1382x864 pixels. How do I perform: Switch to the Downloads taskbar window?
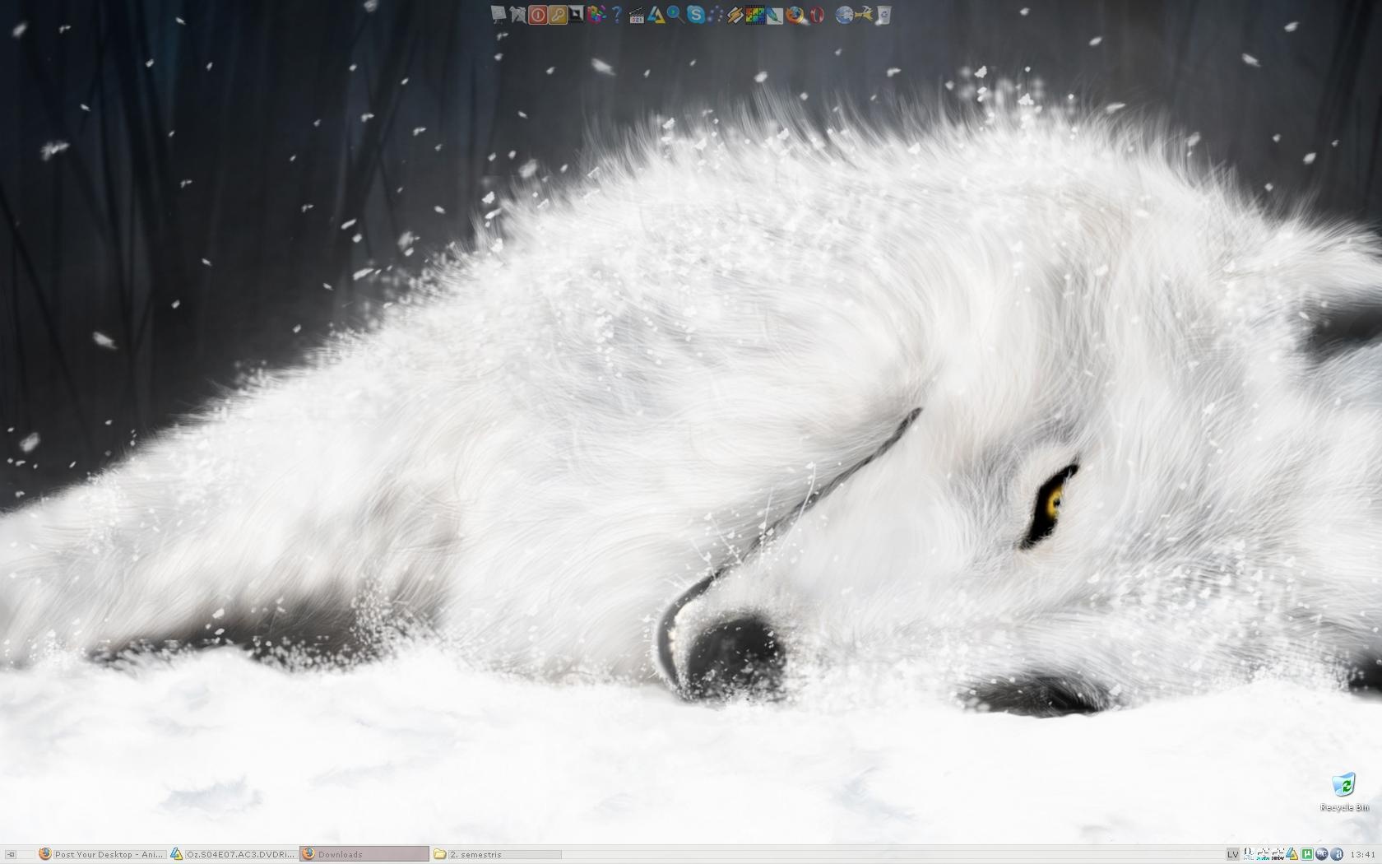(364, 854)
